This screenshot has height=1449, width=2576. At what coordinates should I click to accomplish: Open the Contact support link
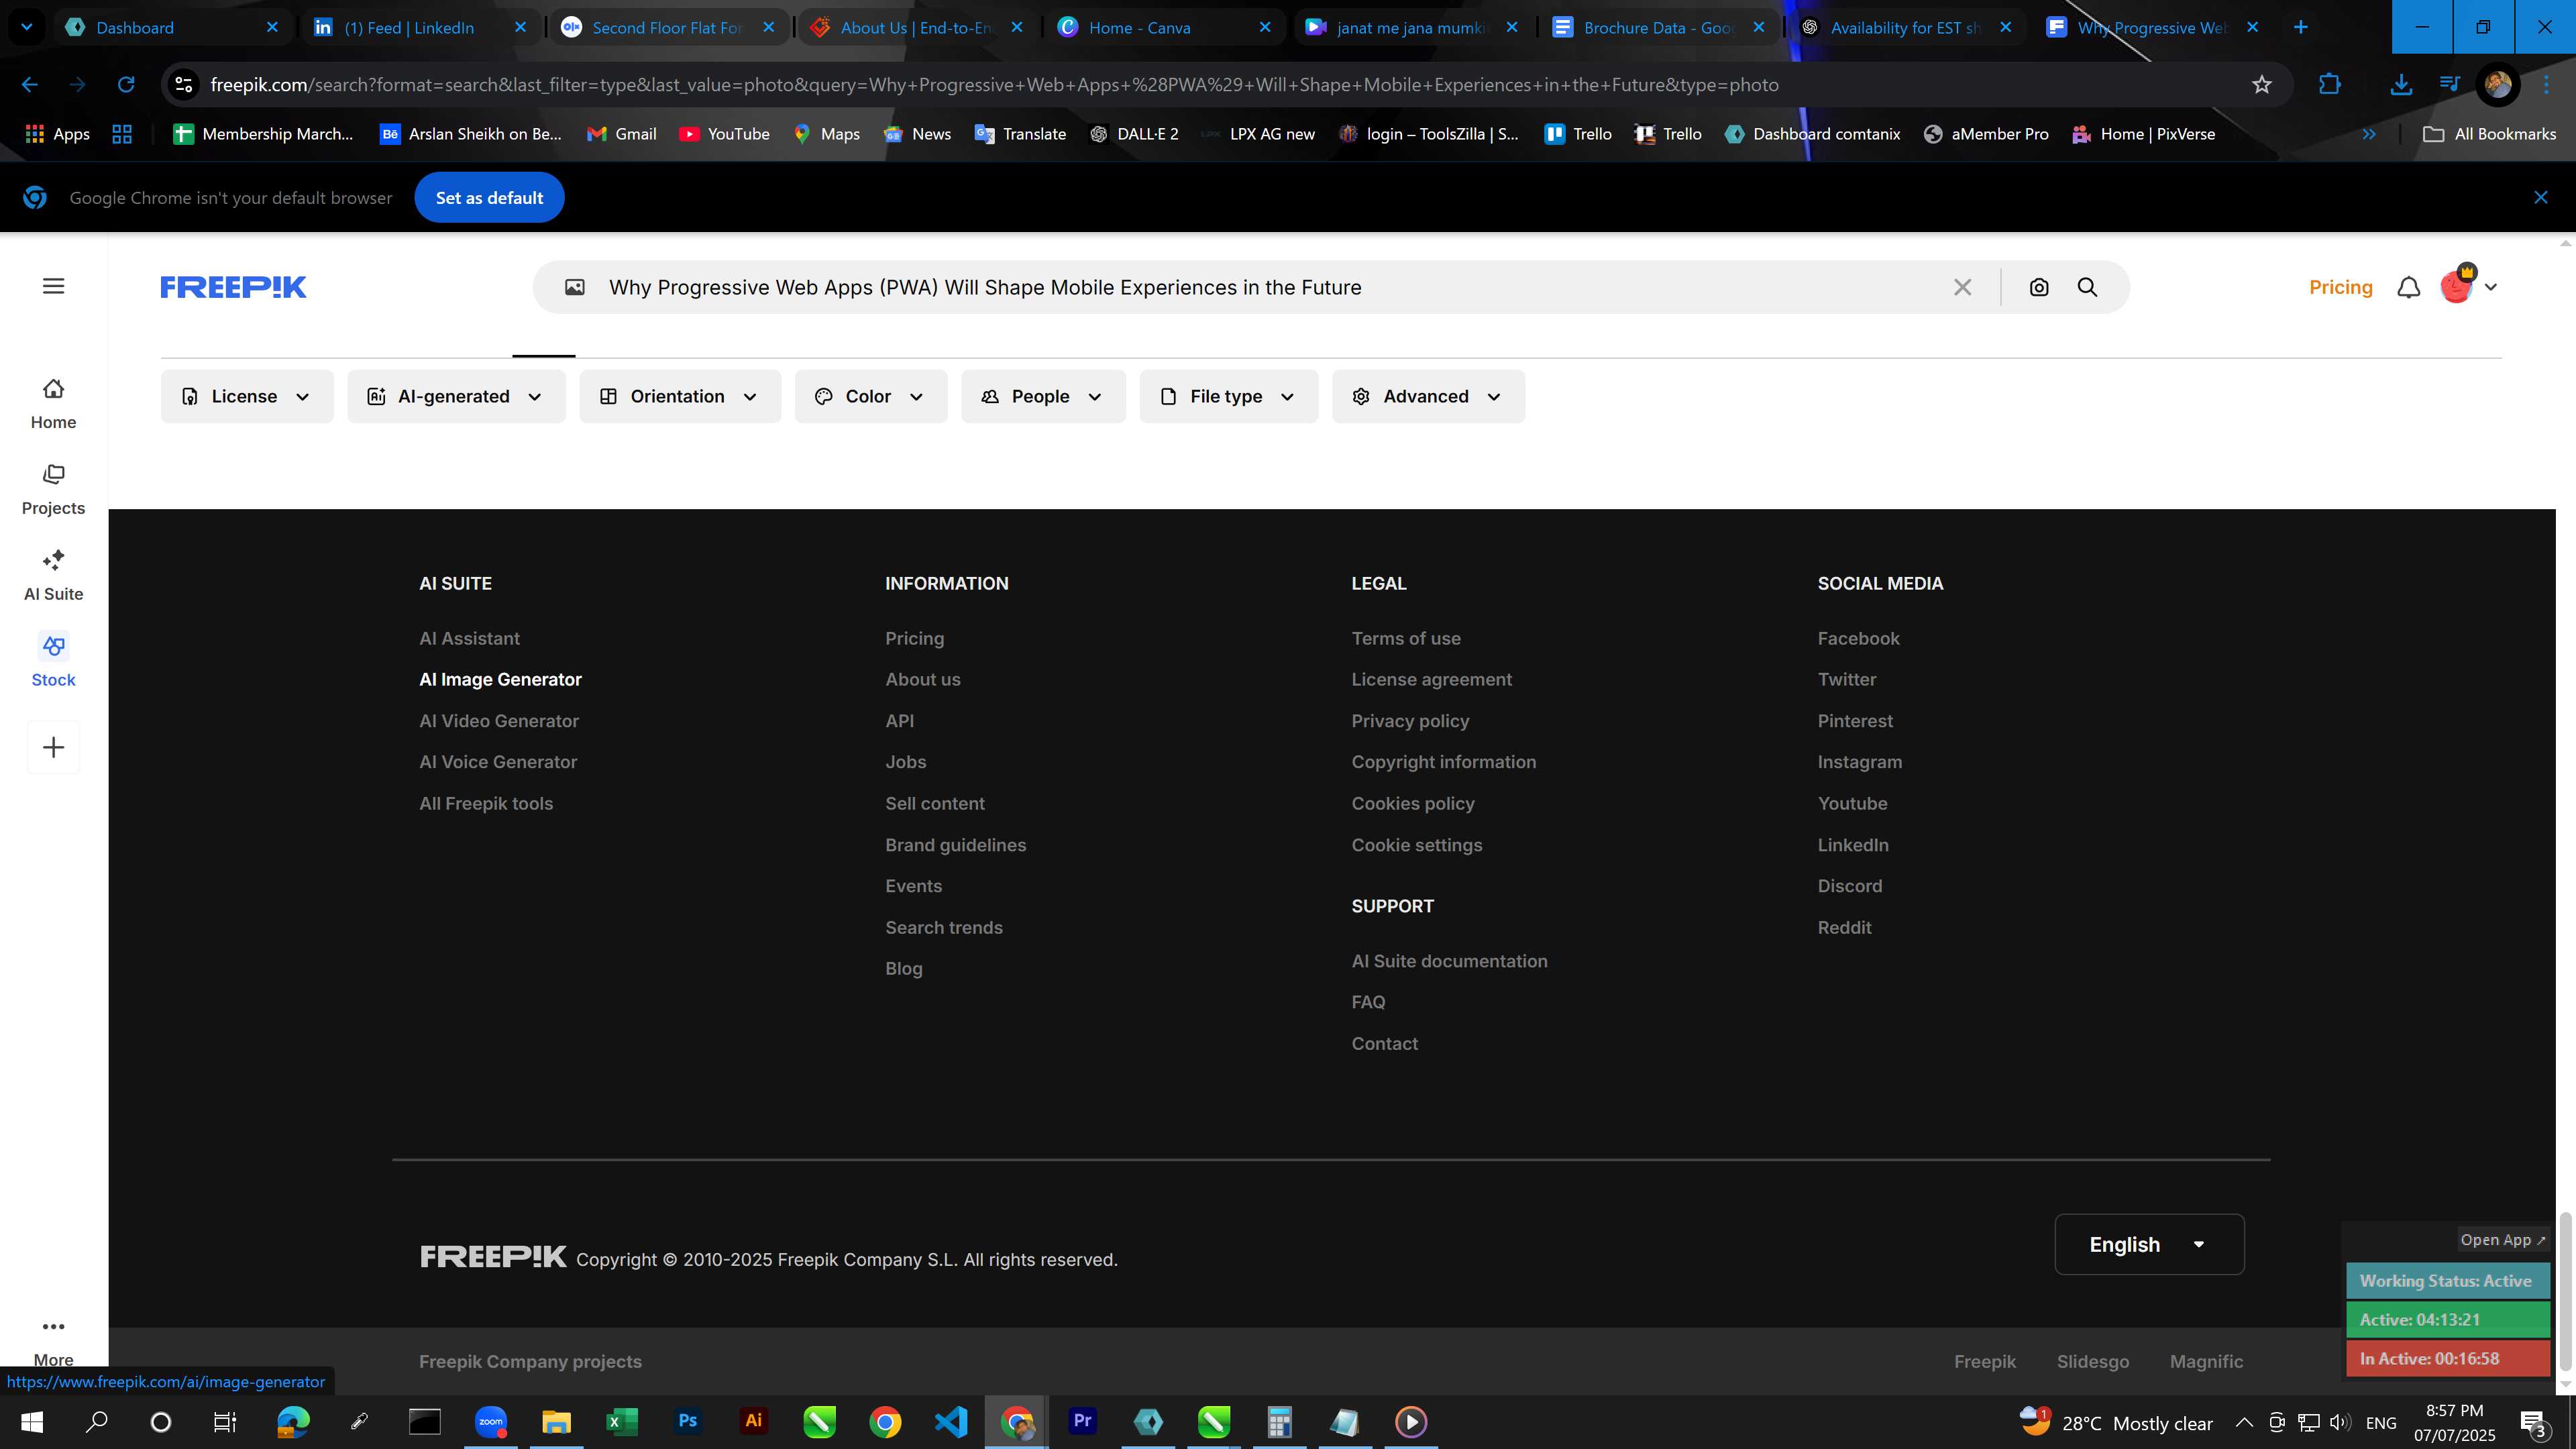[x=1384, y=1043]
